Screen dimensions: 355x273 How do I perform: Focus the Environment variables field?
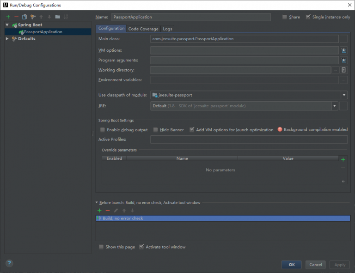[x=245, y=80]
